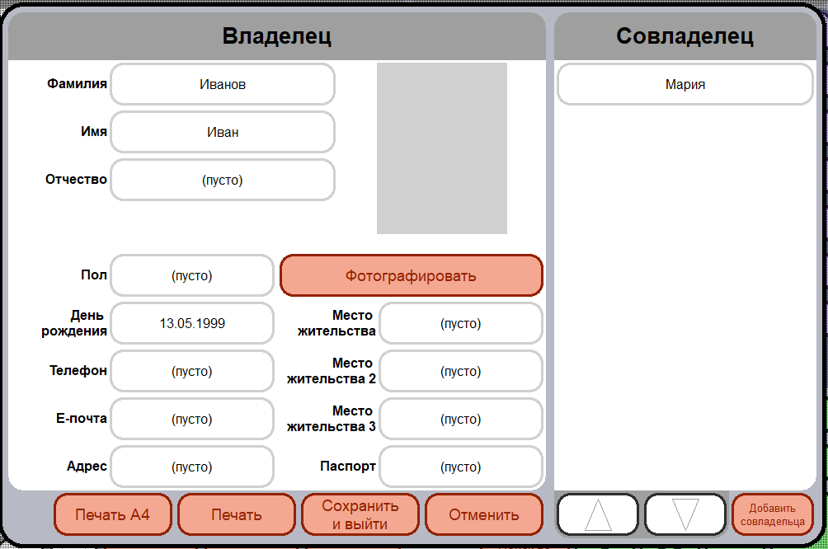
Task: Click the Фотографировать button
Action: [411, 275]
